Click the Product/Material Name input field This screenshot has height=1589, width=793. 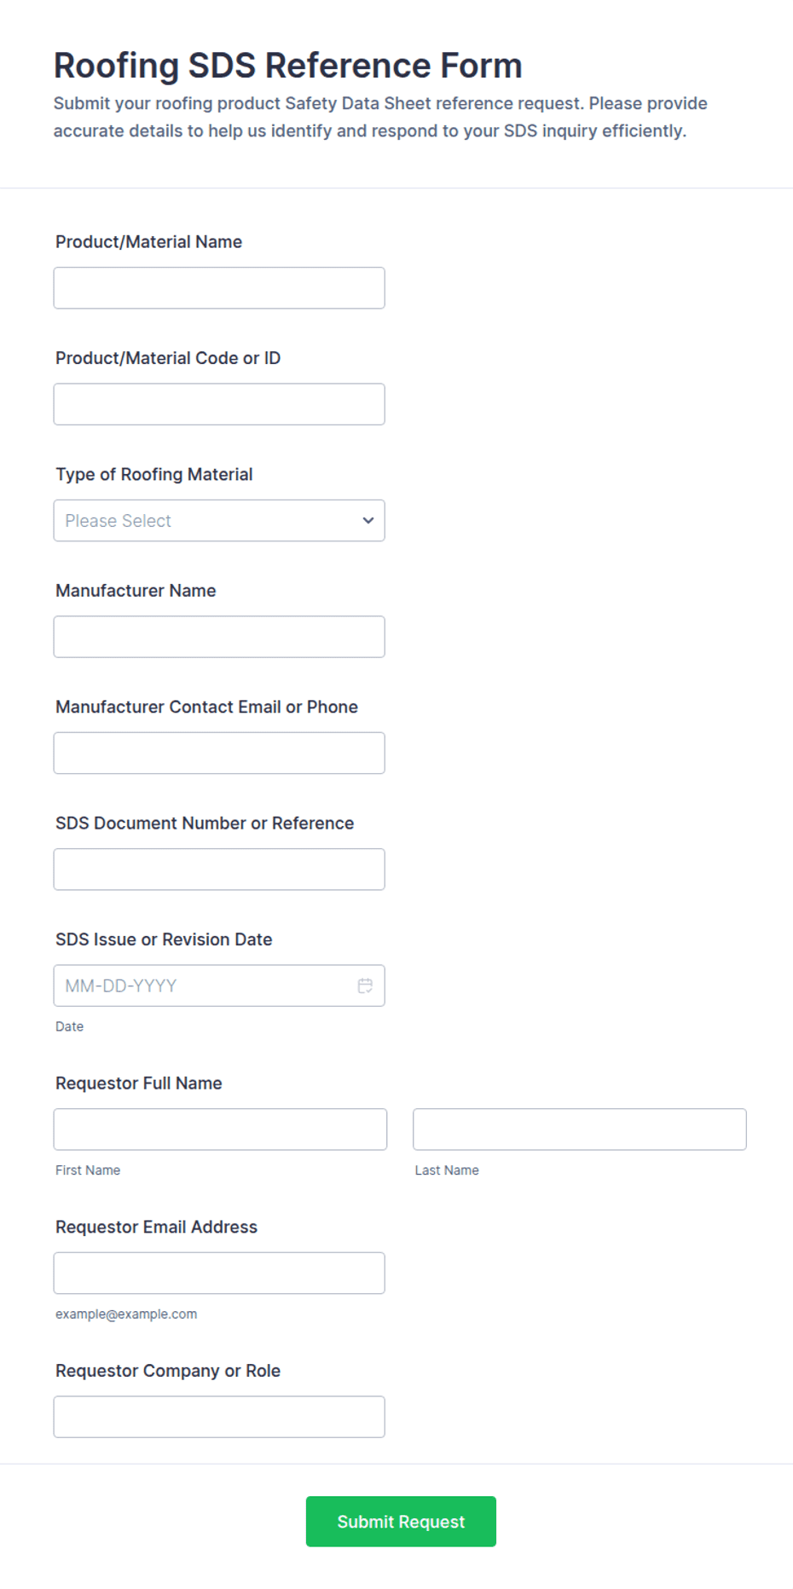pos(219,288)
